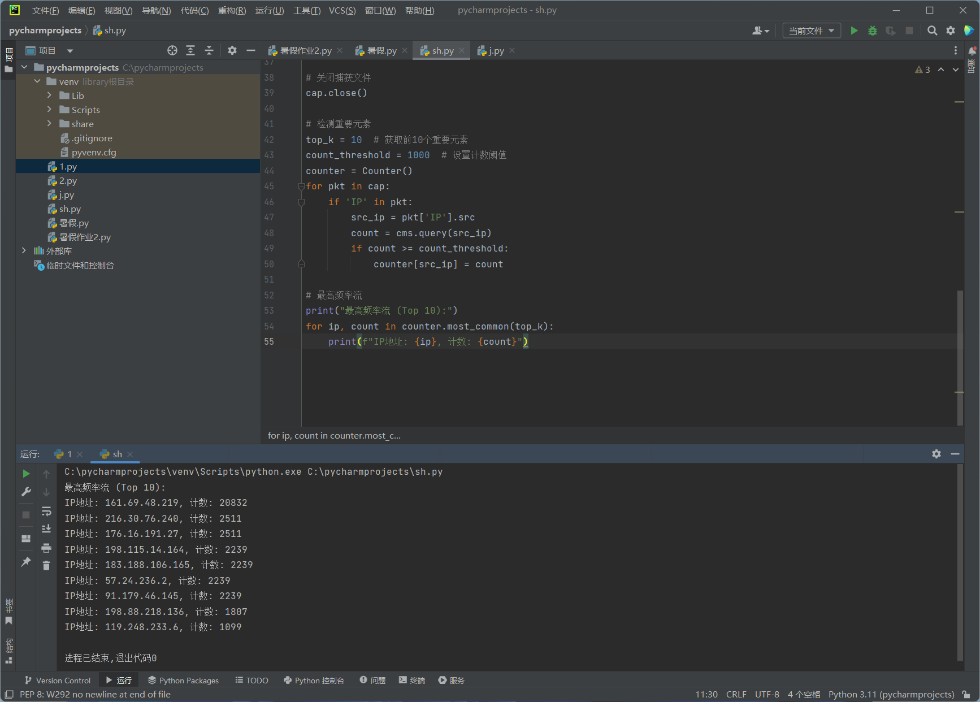Open the 重构(R) menu

click(232, 10)
